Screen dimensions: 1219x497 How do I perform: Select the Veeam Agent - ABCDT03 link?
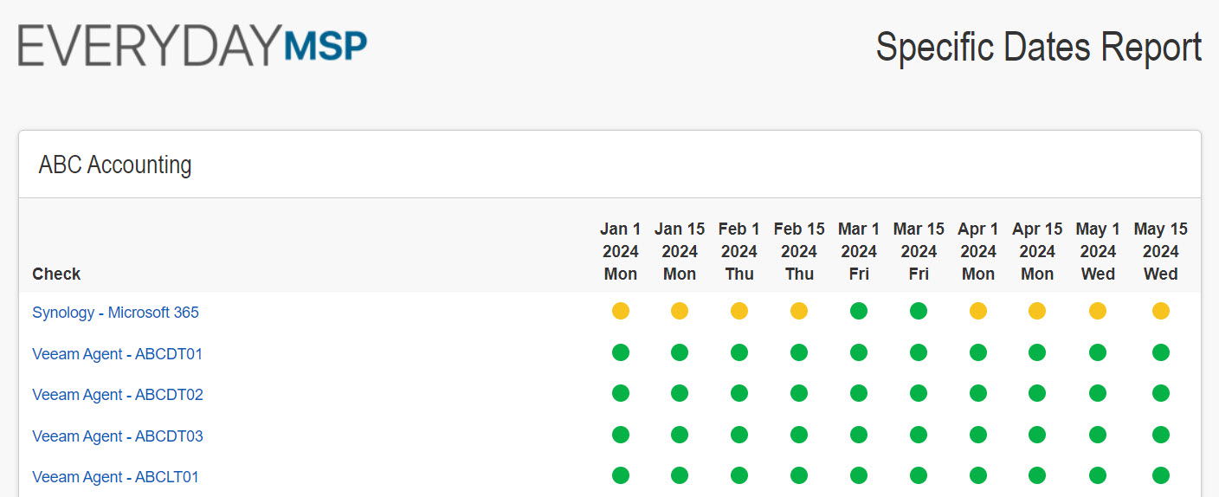117,436
